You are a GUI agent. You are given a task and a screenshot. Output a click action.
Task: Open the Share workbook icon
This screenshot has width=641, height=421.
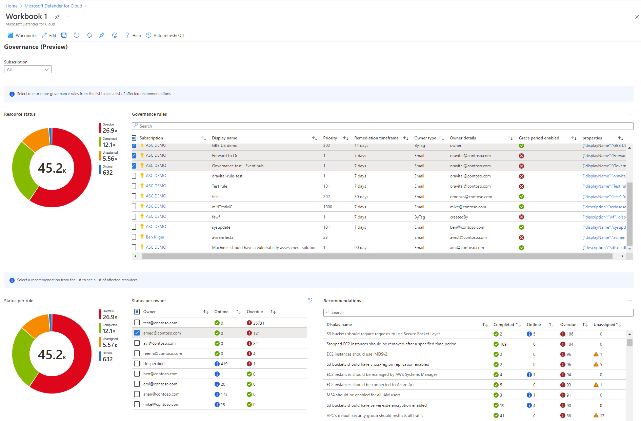pyautogui.click(x=89, y=35)
